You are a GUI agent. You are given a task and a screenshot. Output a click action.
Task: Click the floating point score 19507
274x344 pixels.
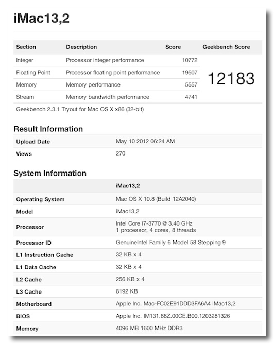pyautogui.click(x=190, y=73)
